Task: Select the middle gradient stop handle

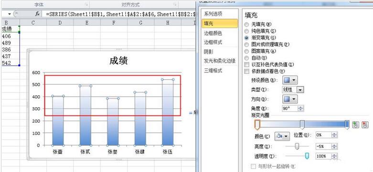Action: [302, 124]
